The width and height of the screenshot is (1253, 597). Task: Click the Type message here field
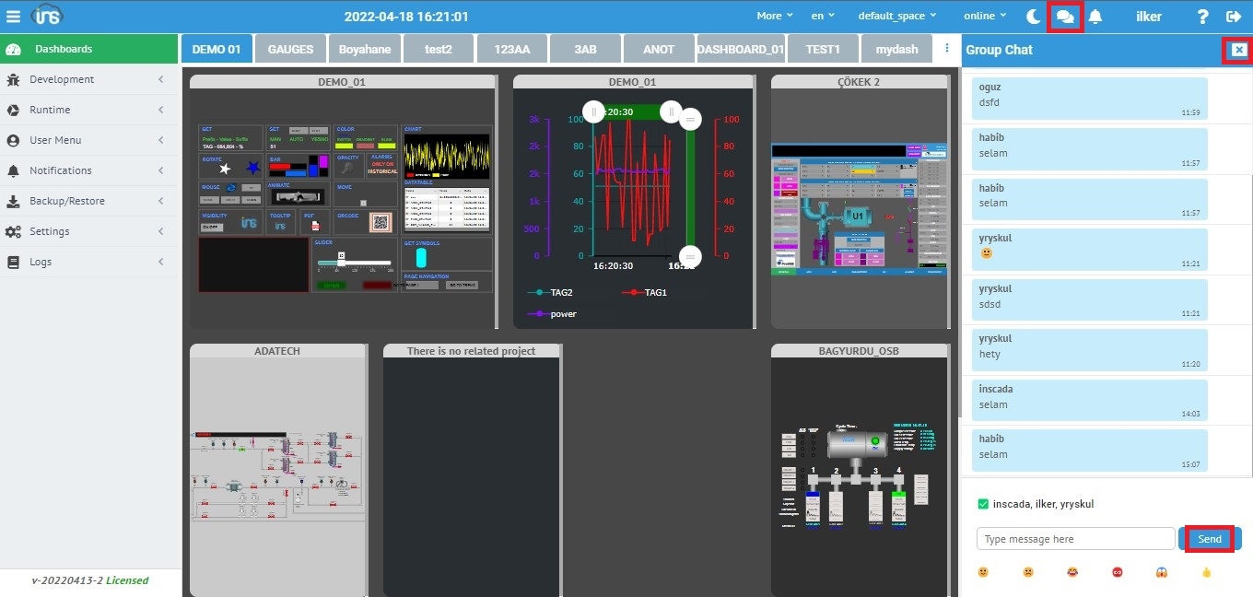tap(1075, 539)
